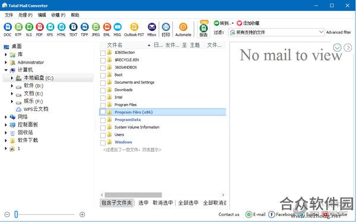Select TIFF output icon
Viewport: 356px width, 222px height.
pyautogui.click(x=84, y=27)
